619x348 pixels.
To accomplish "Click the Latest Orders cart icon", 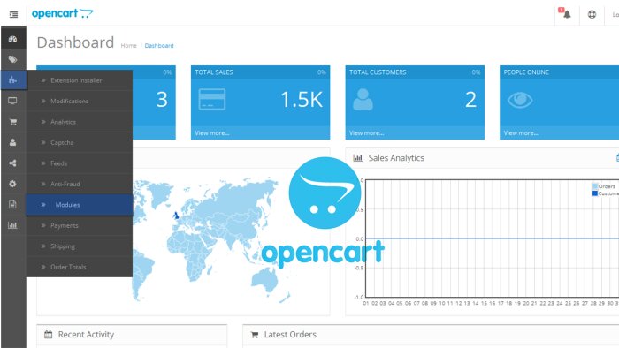I will [255, 335].
